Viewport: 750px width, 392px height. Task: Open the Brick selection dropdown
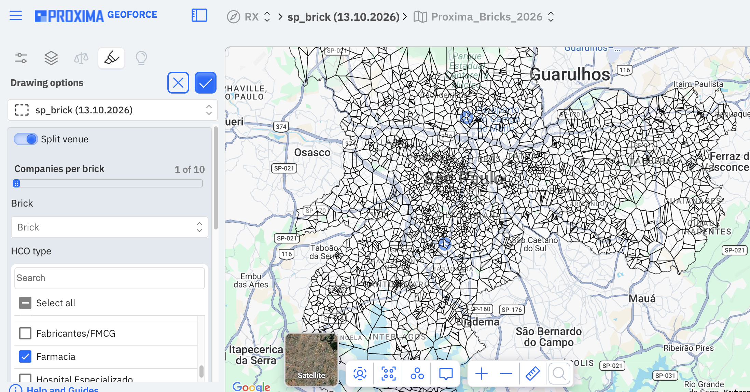110,227
